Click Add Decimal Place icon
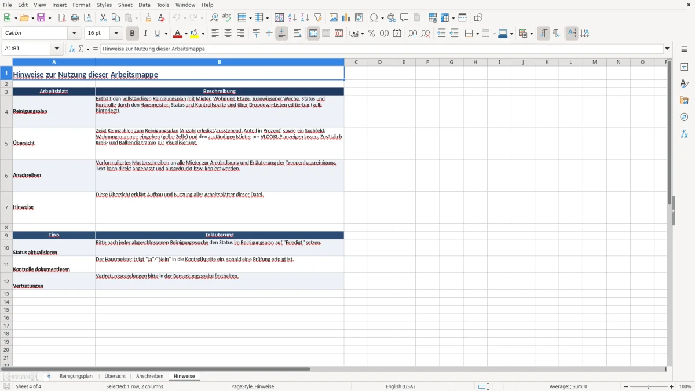695x391 pixels. (412, 34)
